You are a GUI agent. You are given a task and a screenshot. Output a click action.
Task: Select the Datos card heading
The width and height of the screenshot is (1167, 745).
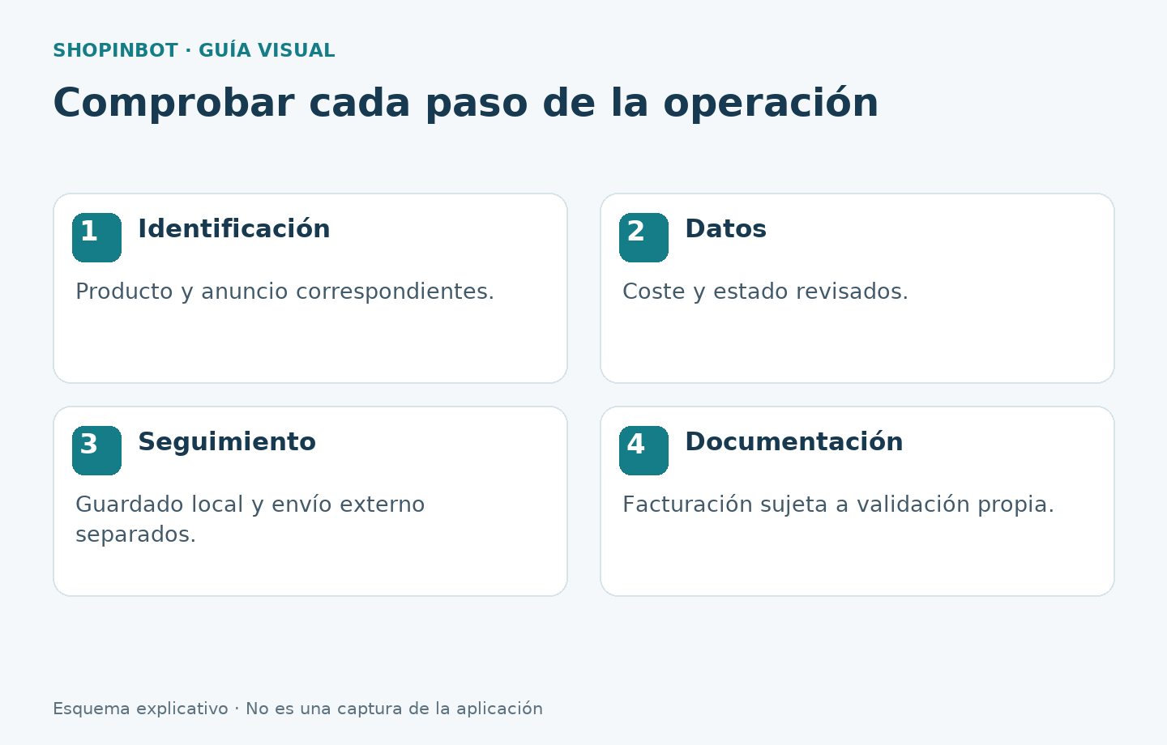coord(725,229)
